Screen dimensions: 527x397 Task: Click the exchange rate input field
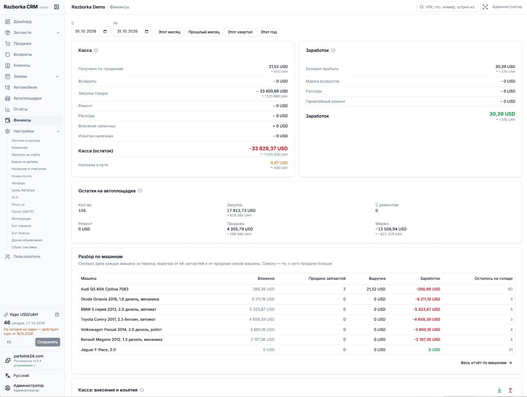(19, 342)
